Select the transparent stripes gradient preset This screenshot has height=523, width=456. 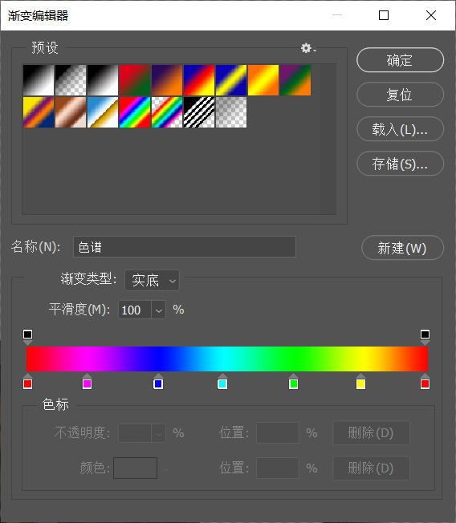coord(198,112)
